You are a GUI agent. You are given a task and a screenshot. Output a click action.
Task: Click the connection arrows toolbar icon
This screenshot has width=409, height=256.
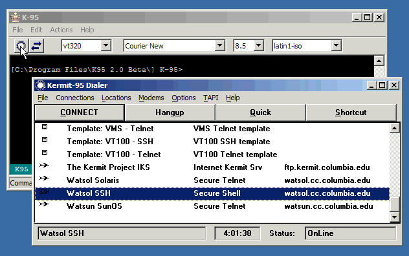36,46
